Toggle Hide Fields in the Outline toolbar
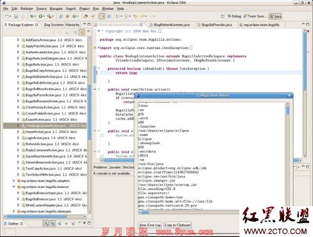Image resolution: width=313 pixels, height=237 pixels. tap(53, 223)
